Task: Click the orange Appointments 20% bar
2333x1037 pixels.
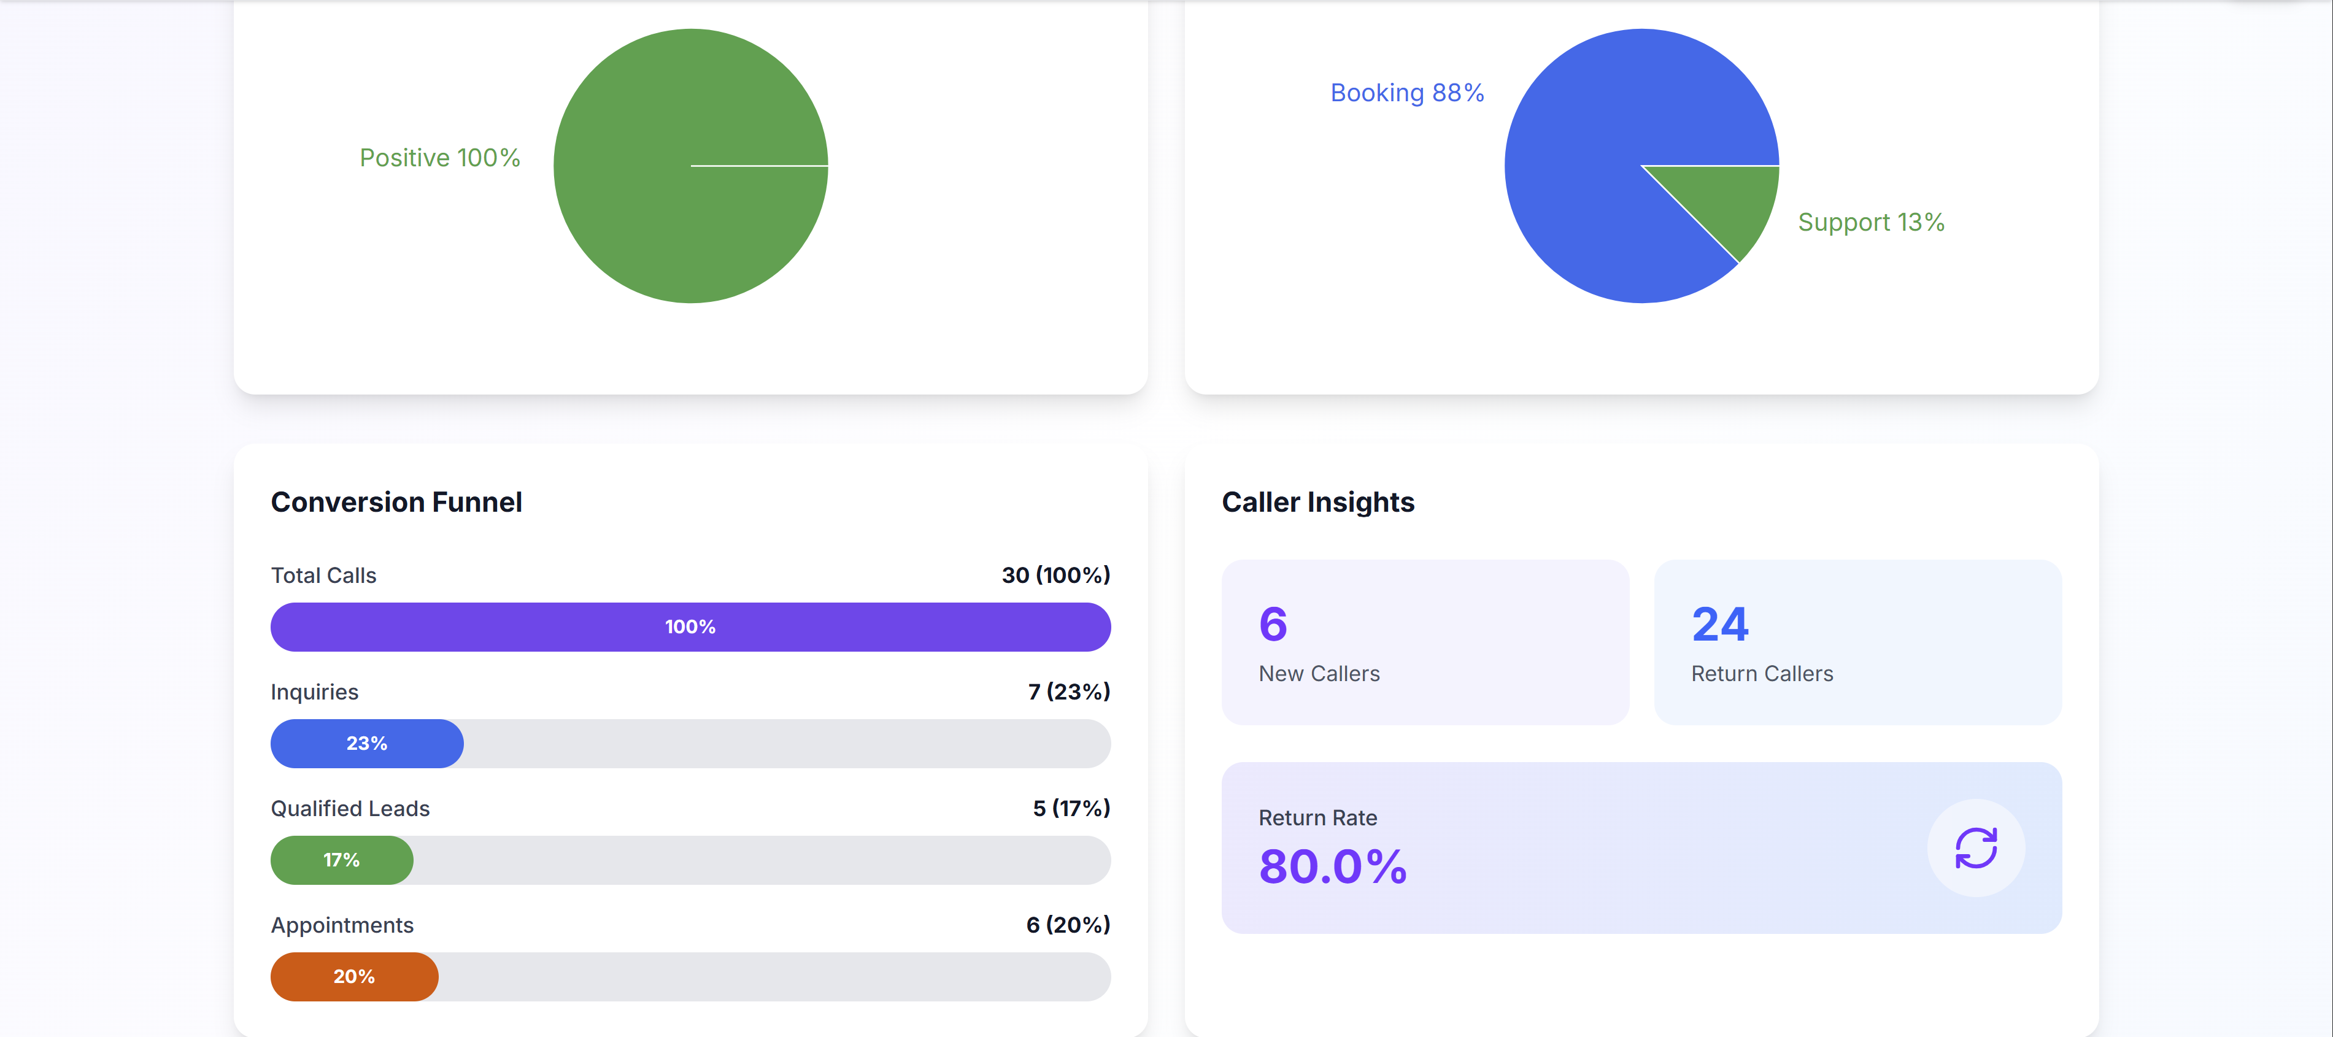Action: coord(354,976)
